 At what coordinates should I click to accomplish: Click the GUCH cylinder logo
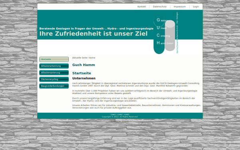(x=166, y=33)
